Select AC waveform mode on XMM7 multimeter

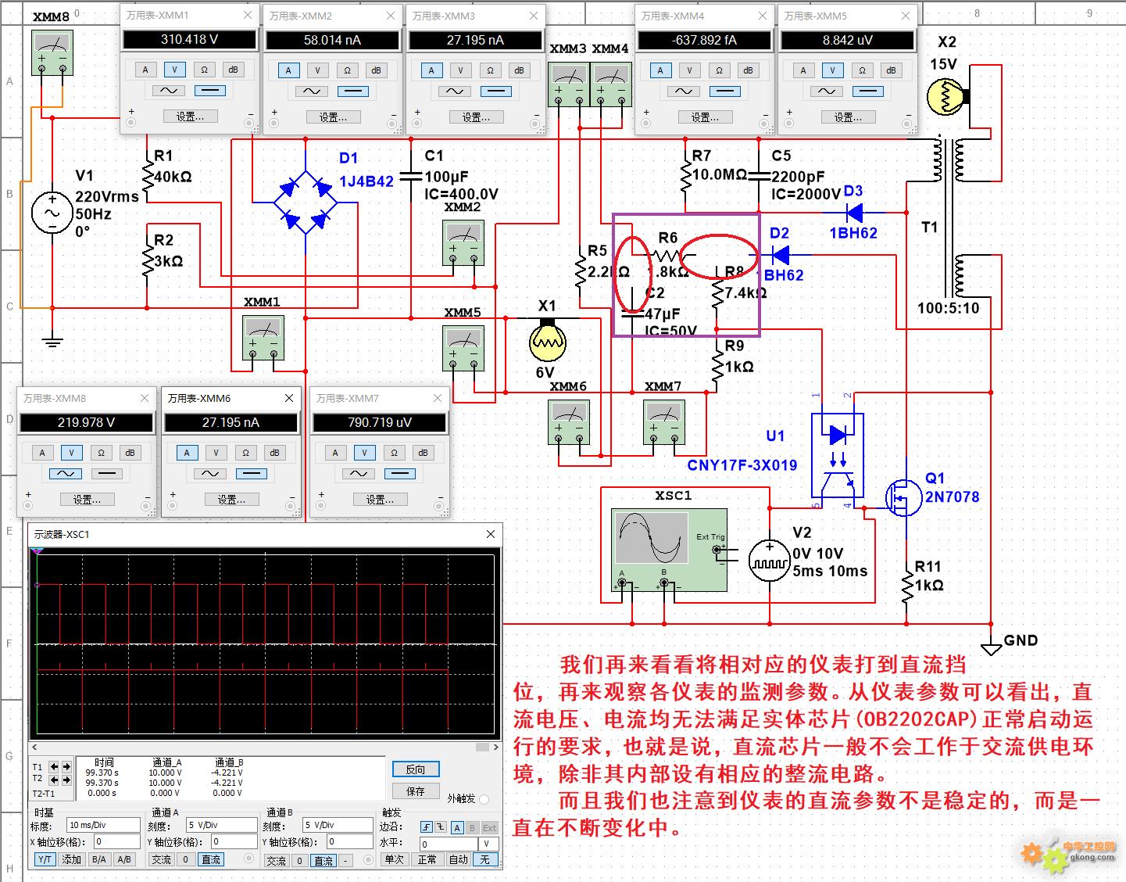click(x=359, y=474)
